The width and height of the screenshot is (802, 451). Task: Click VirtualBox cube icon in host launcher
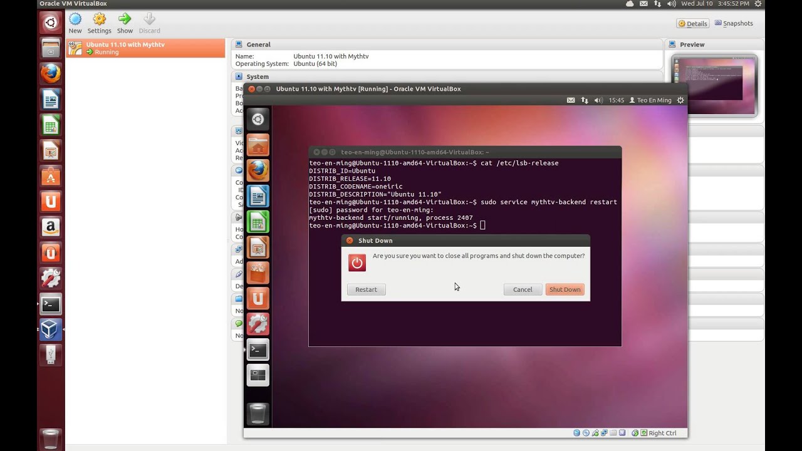click(51, 329)
